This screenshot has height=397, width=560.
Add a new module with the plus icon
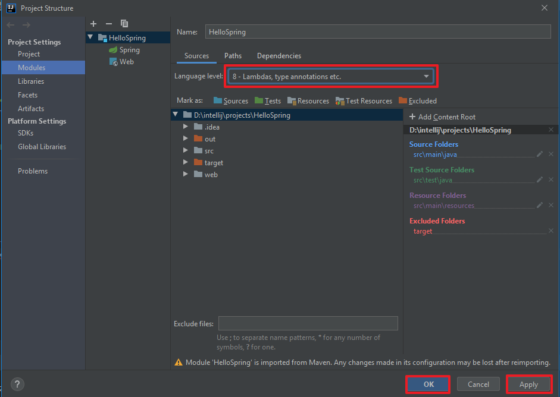click(93, 24)
